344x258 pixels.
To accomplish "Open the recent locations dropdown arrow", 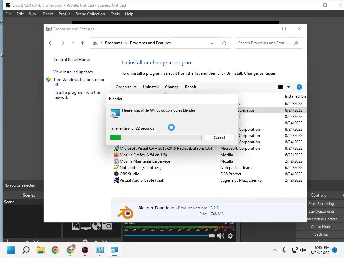I will (73, 43).
